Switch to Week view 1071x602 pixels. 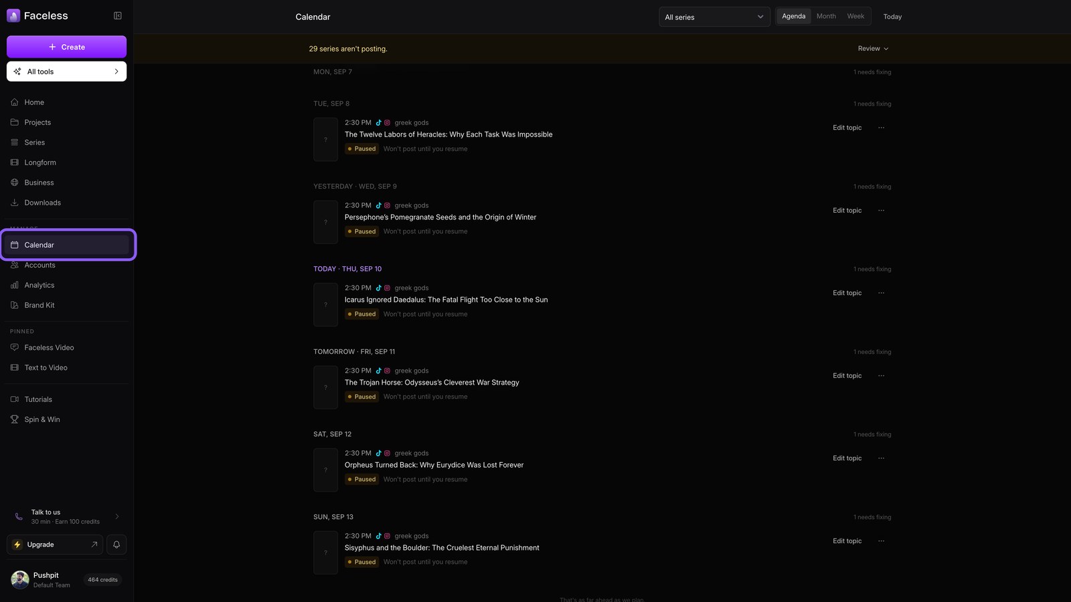tap(855, 16)
